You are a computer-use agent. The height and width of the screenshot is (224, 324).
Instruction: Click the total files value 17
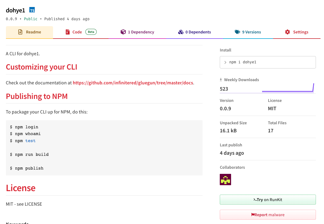point(271,131)
